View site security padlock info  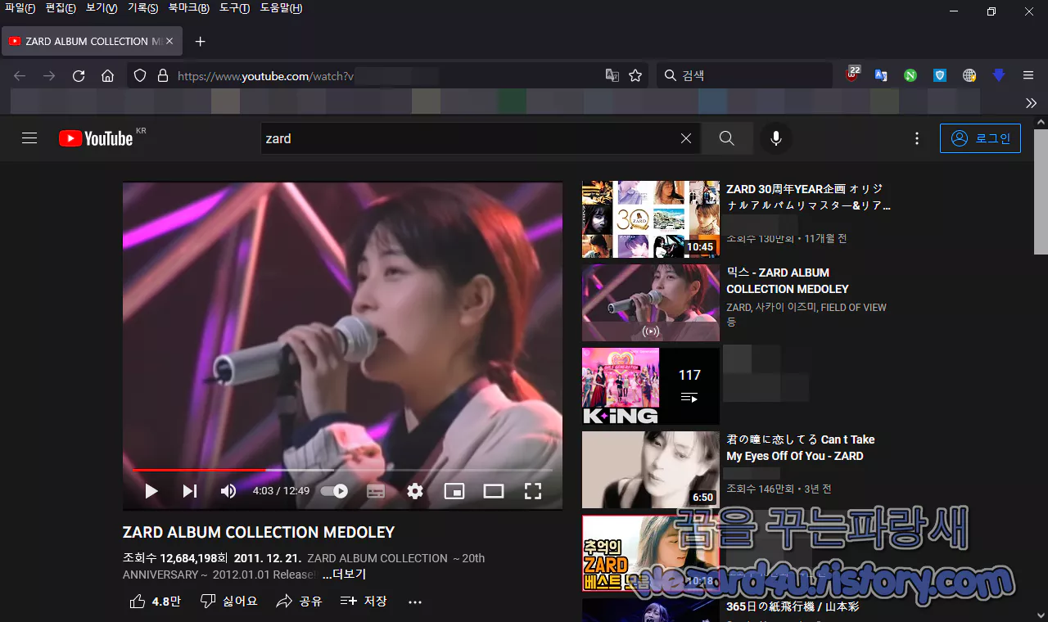point(162,75)
